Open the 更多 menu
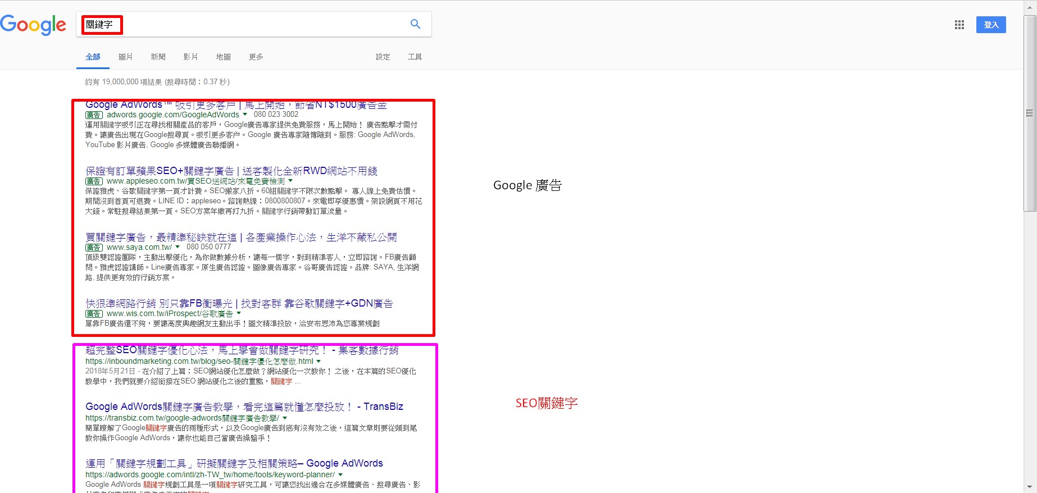This screenshot has width=1037, height=493. click(x=256, y=57)
